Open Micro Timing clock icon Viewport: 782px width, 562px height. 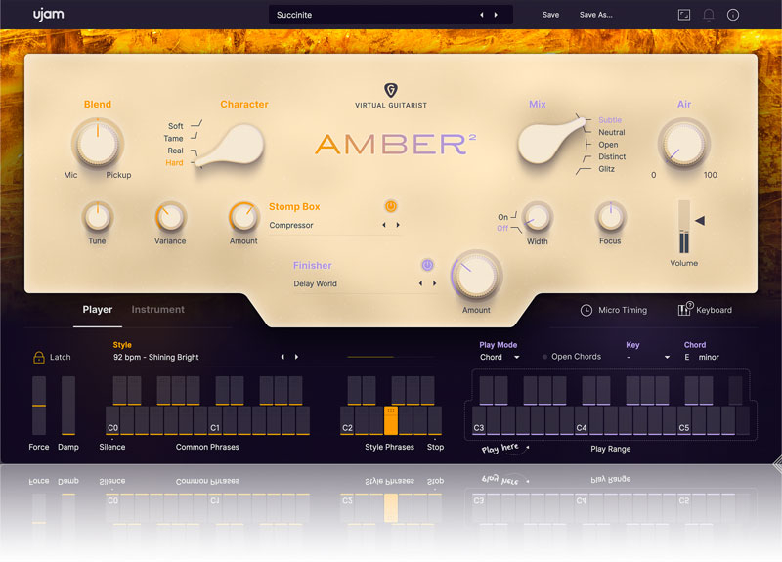(x=586, y=310)
